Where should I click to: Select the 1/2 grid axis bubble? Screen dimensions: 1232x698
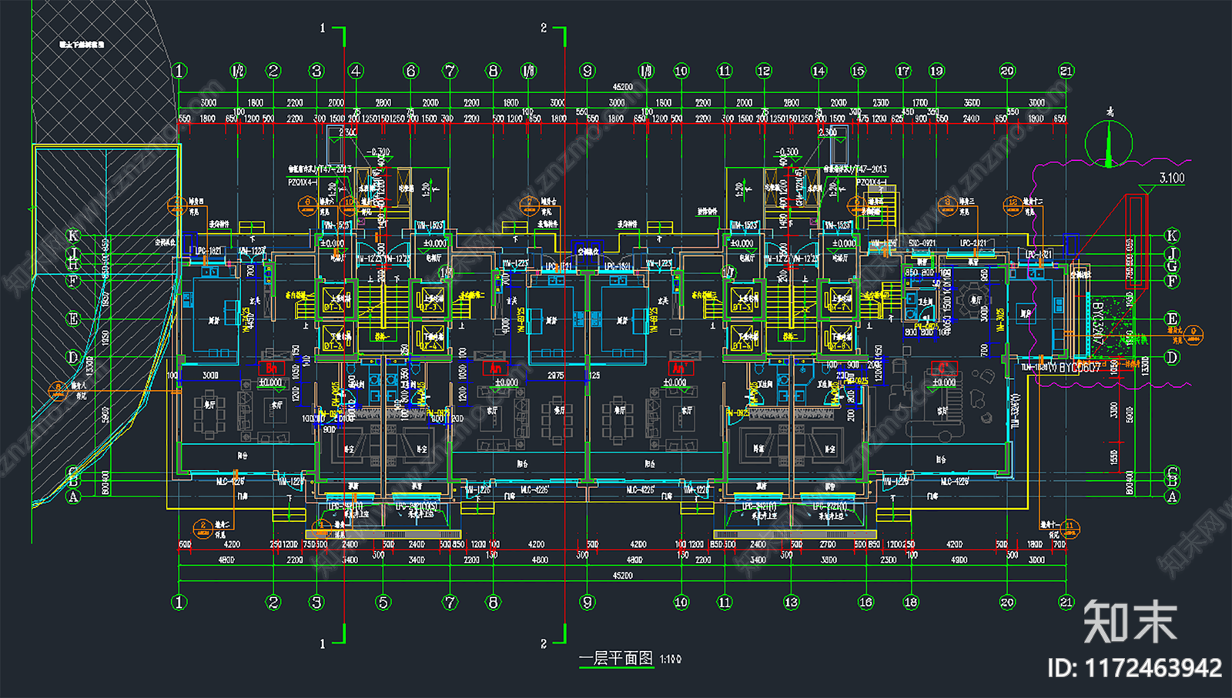tap(238, 71)
